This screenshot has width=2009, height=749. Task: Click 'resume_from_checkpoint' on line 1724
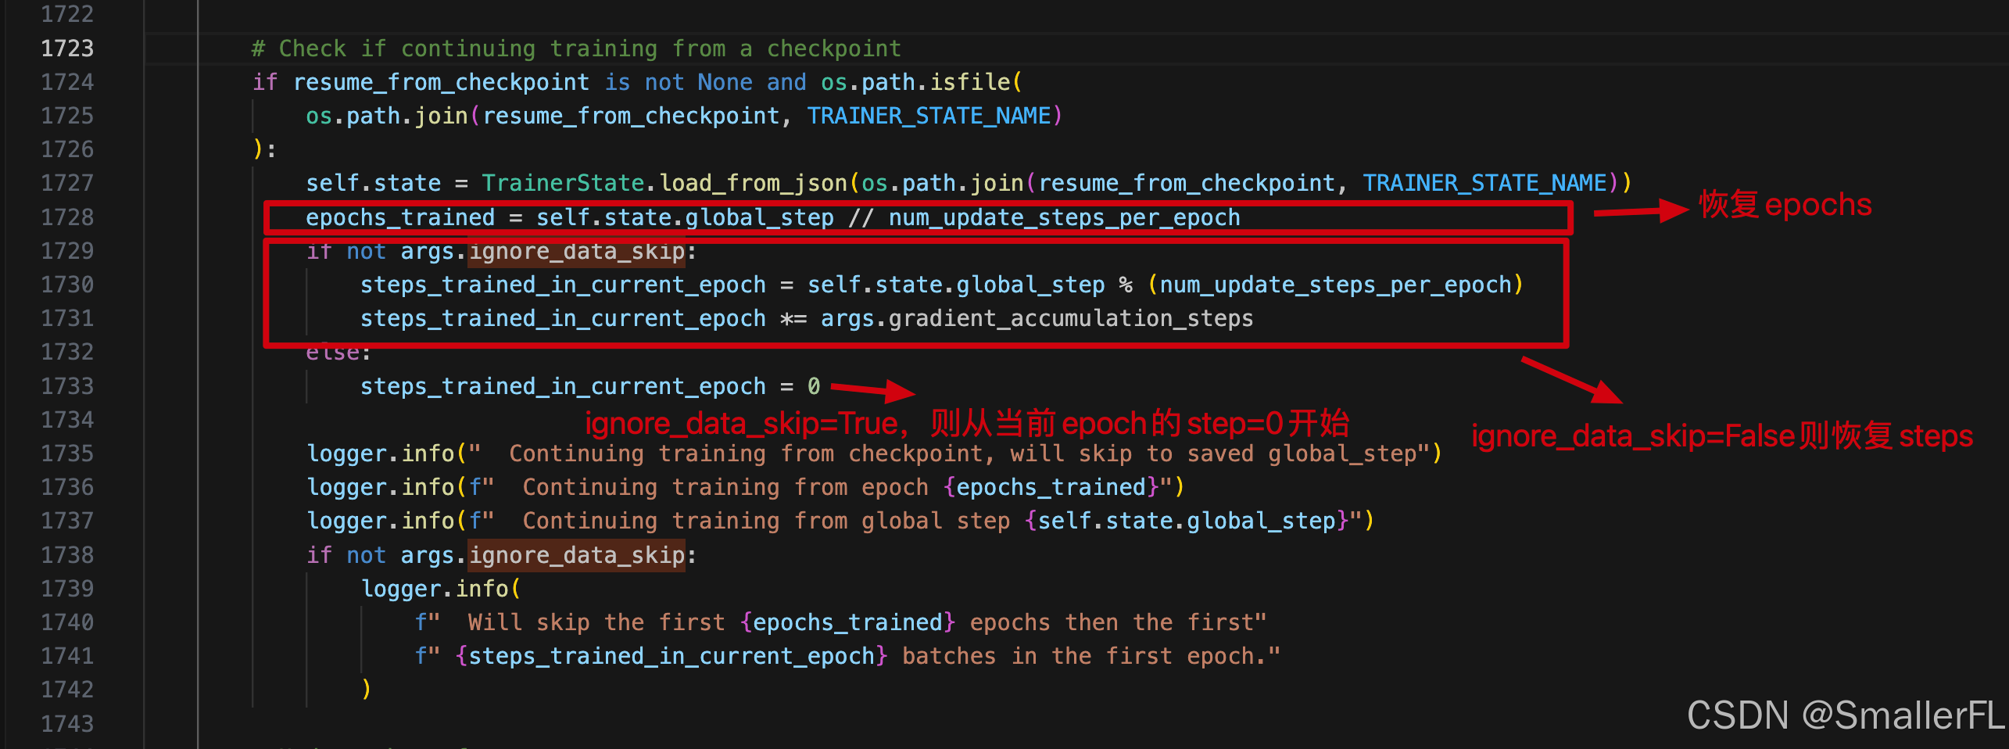(441, 82)
